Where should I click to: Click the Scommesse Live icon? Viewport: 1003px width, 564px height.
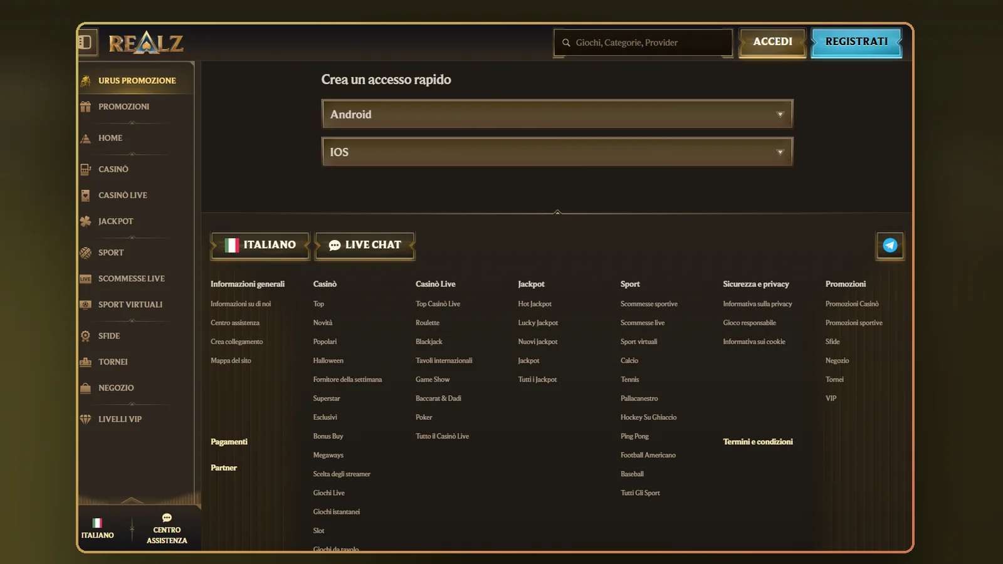click(x=86, y=279)
